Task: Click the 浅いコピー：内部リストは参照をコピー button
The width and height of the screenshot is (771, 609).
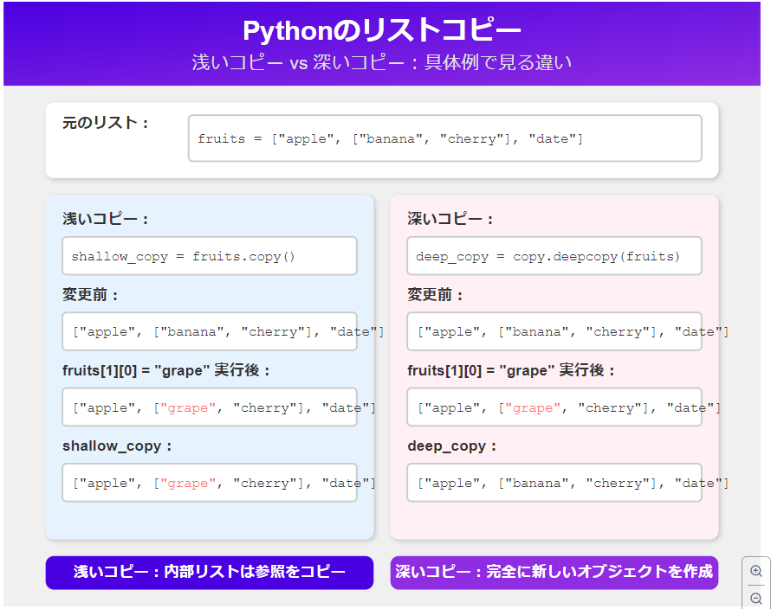Action: (210, 572)
